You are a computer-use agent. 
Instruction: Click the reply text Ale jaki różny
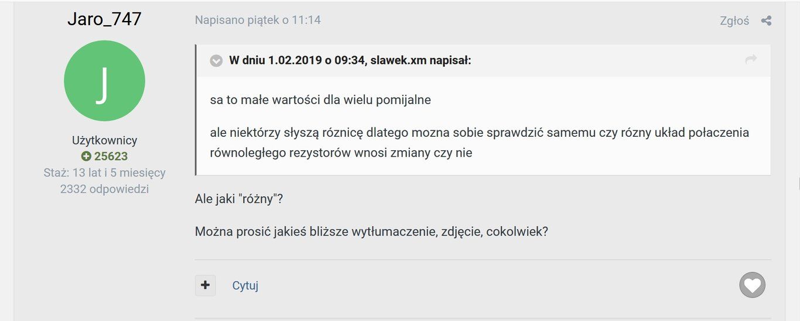(239, 199)
